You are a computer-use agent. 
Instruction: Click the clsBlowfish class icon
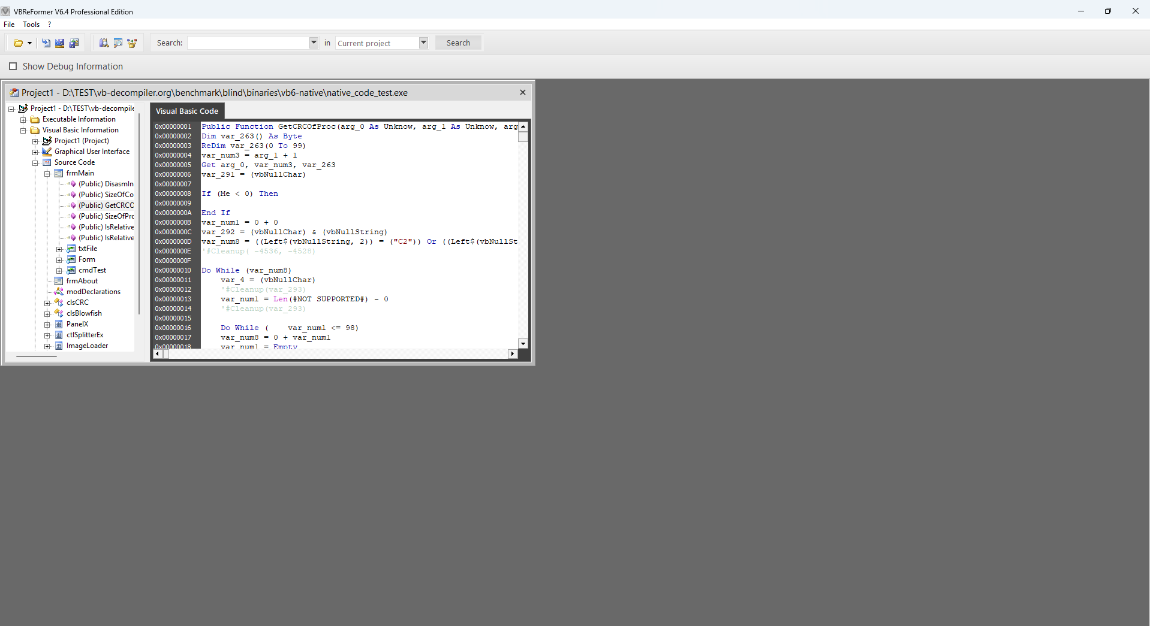point(59,313)
